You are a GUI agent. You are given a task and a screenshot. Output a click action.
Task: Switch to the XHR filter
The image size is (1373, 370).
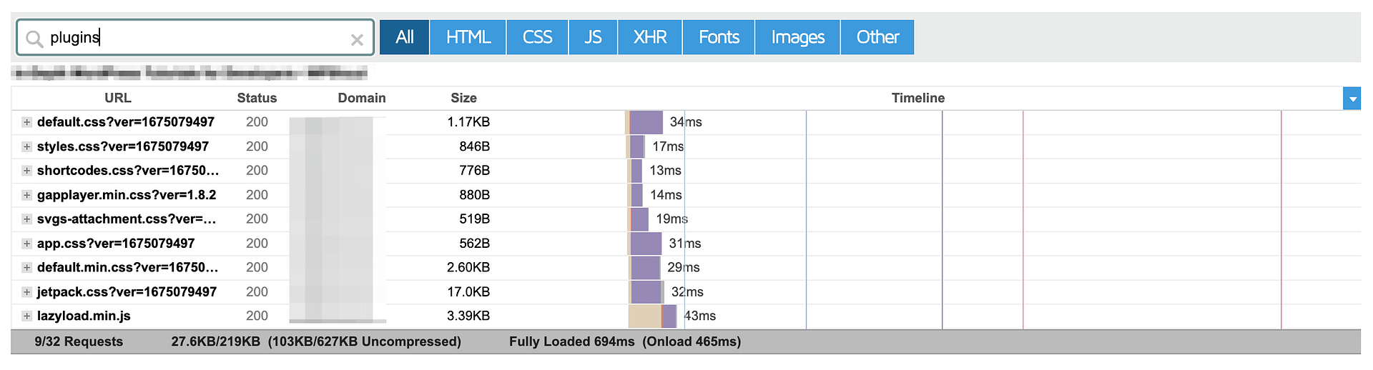[650, 37]
